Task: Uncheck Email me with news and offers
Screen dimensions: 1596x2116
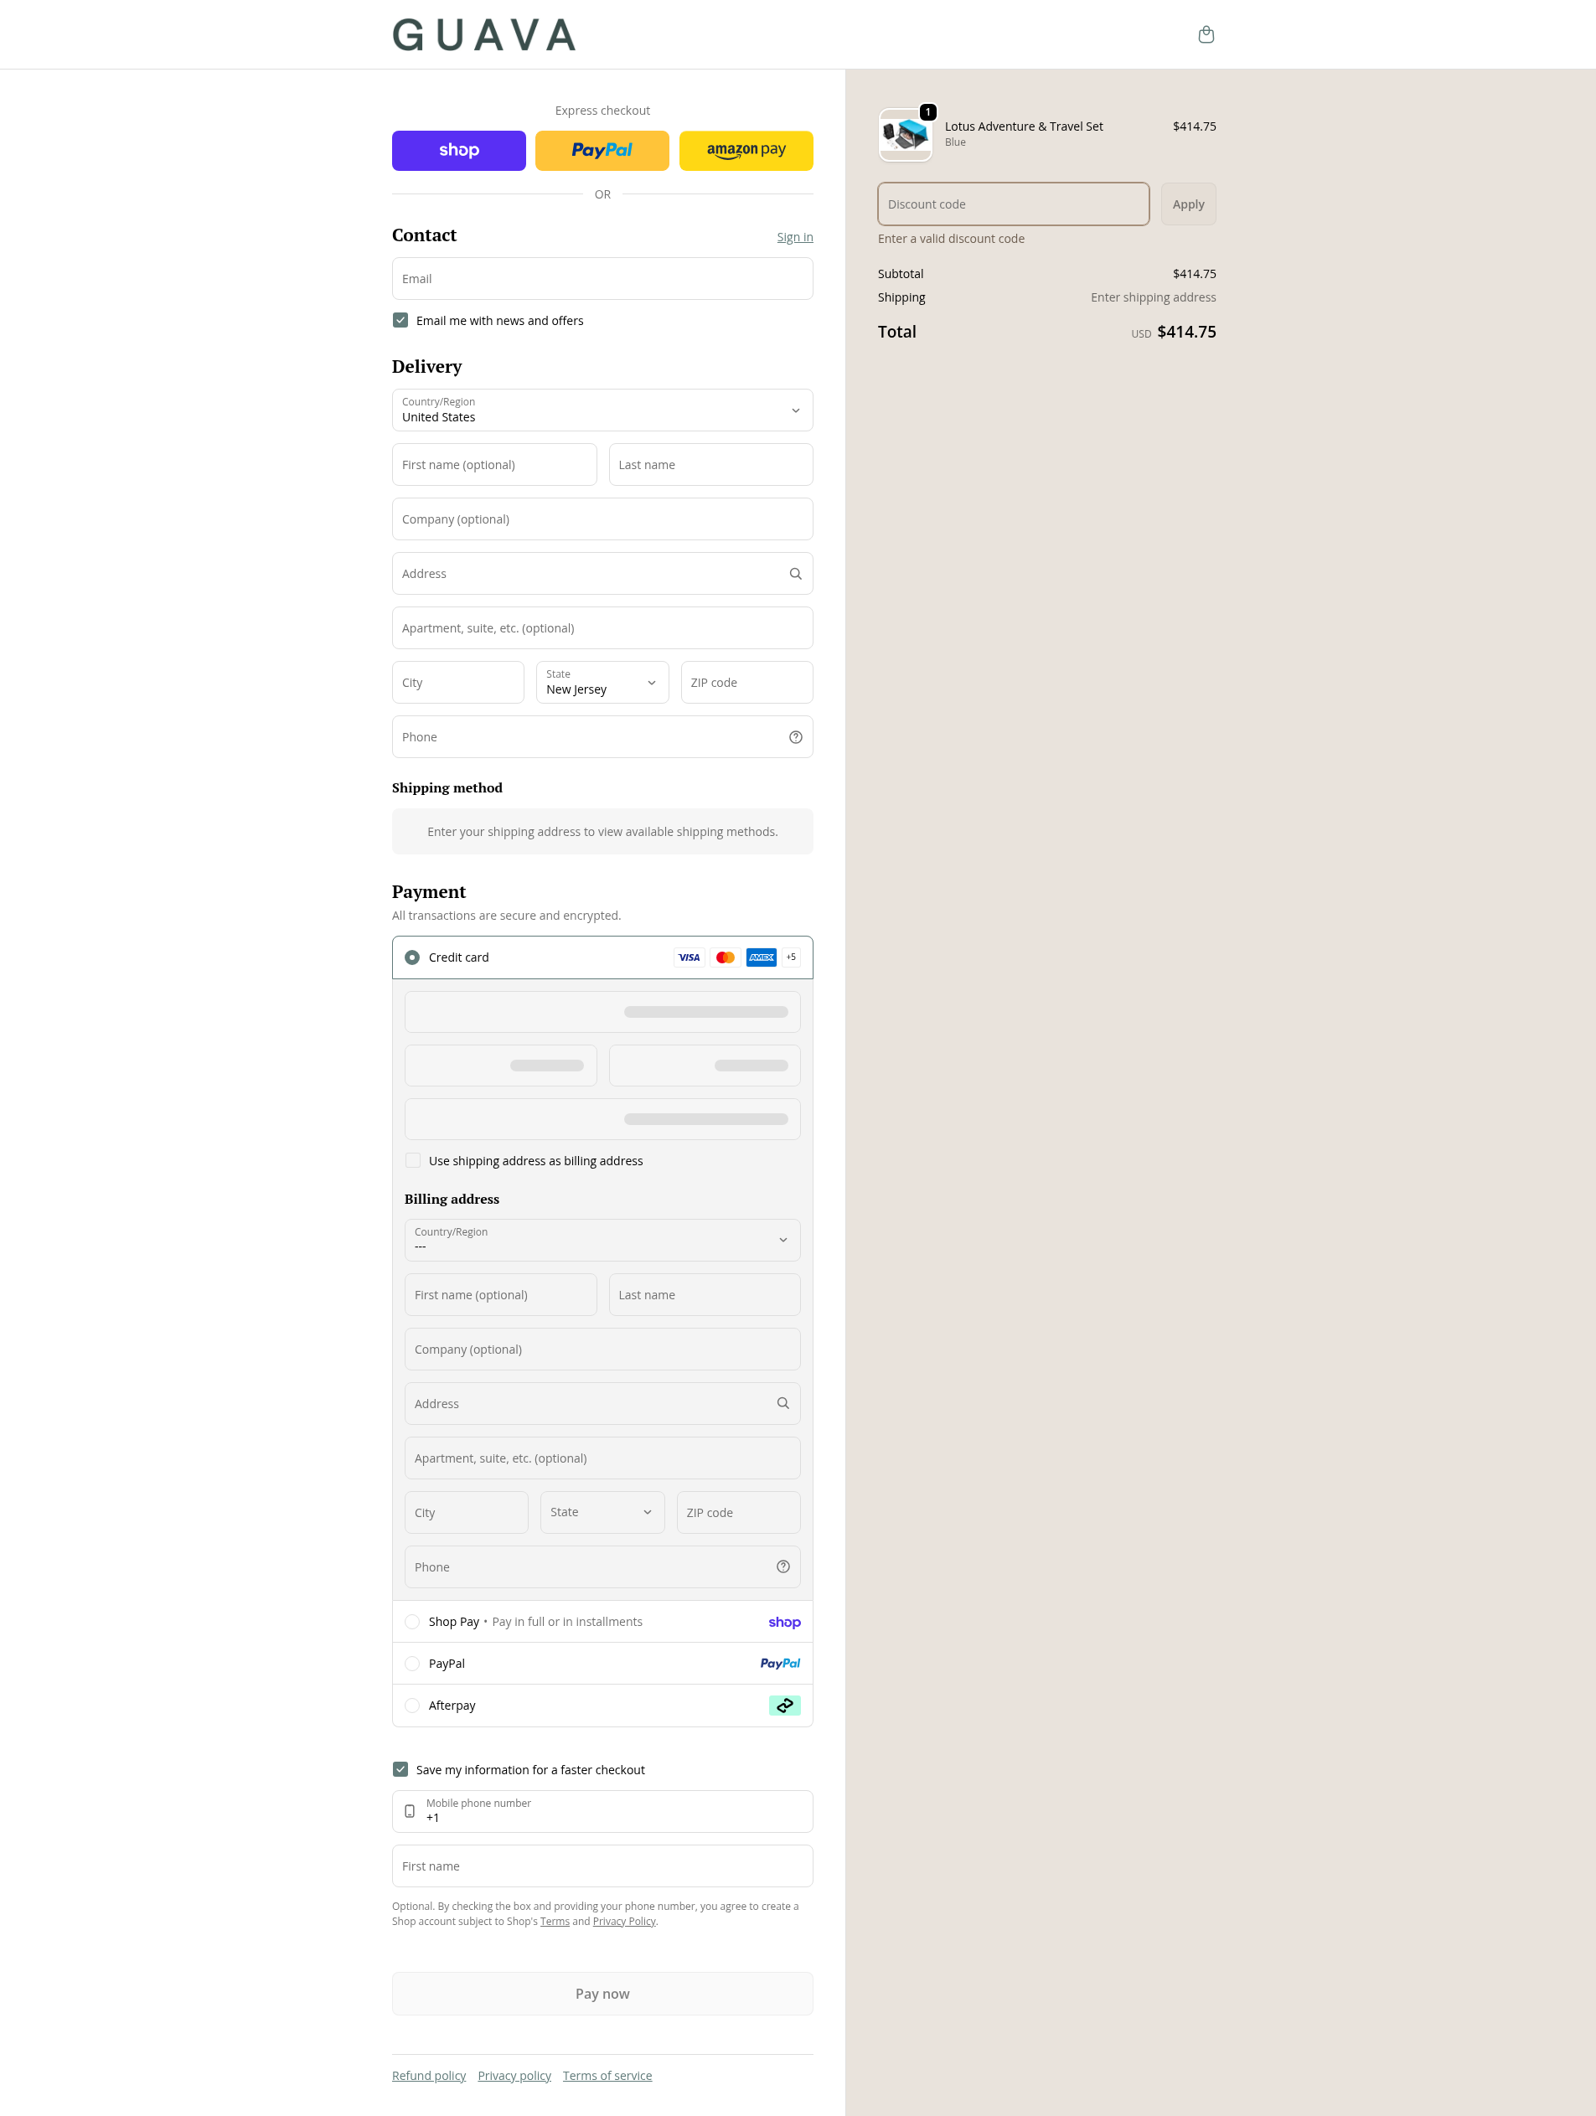Action: pyautogui.click(x=400, y=321)
